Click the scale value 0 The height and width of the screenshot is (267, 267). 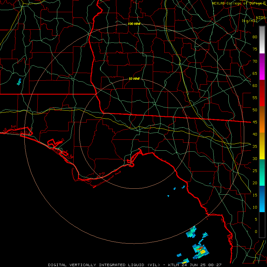point(256,232)
